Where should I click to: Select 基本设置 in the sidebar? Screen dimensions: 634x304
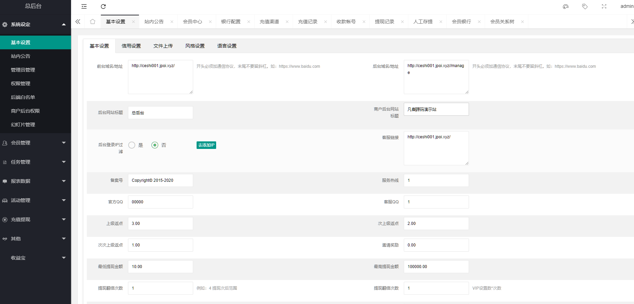point(35,42)
